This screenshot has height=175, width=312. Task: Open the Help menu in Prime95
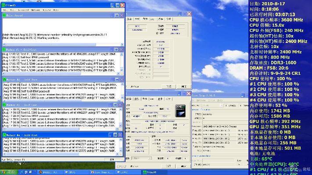click(x=56, y=9)
